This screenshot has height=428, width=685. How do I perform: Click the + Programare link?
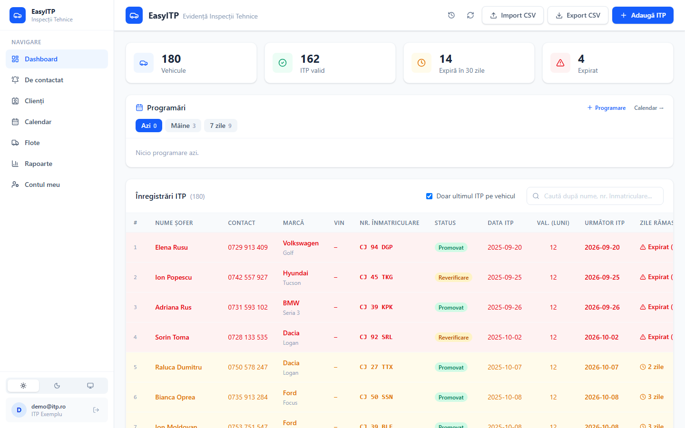point(607,108)
